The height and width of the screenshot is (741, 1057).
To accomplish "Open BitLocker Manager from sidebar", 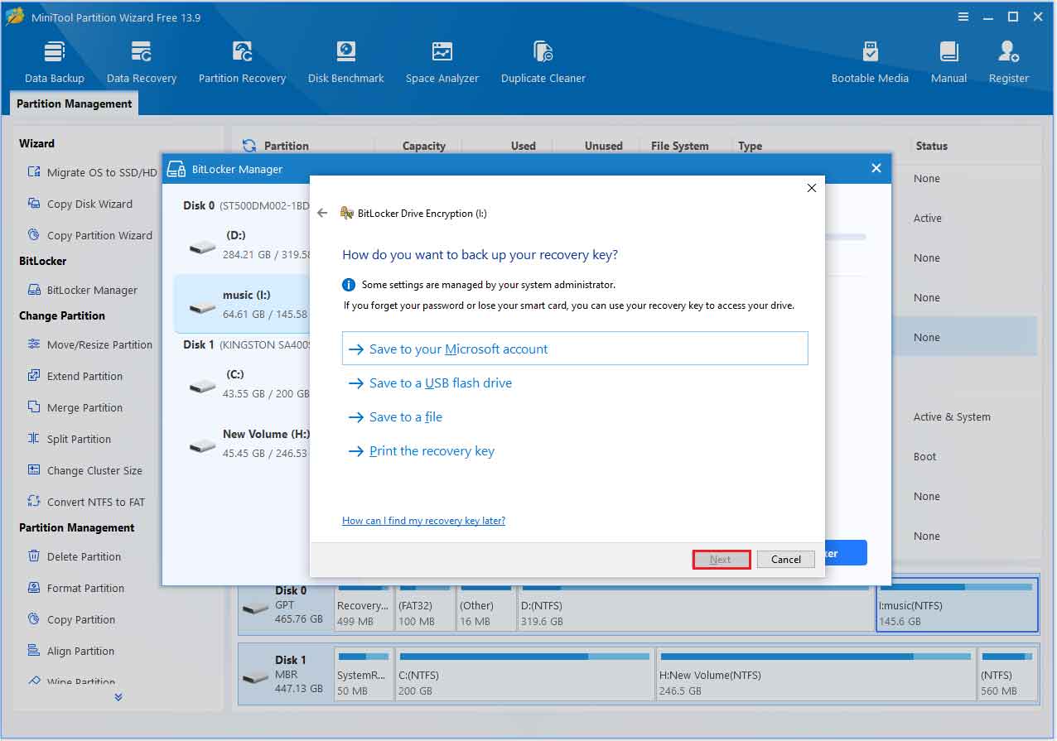I will pyautogui.click(x=82, y=290).
